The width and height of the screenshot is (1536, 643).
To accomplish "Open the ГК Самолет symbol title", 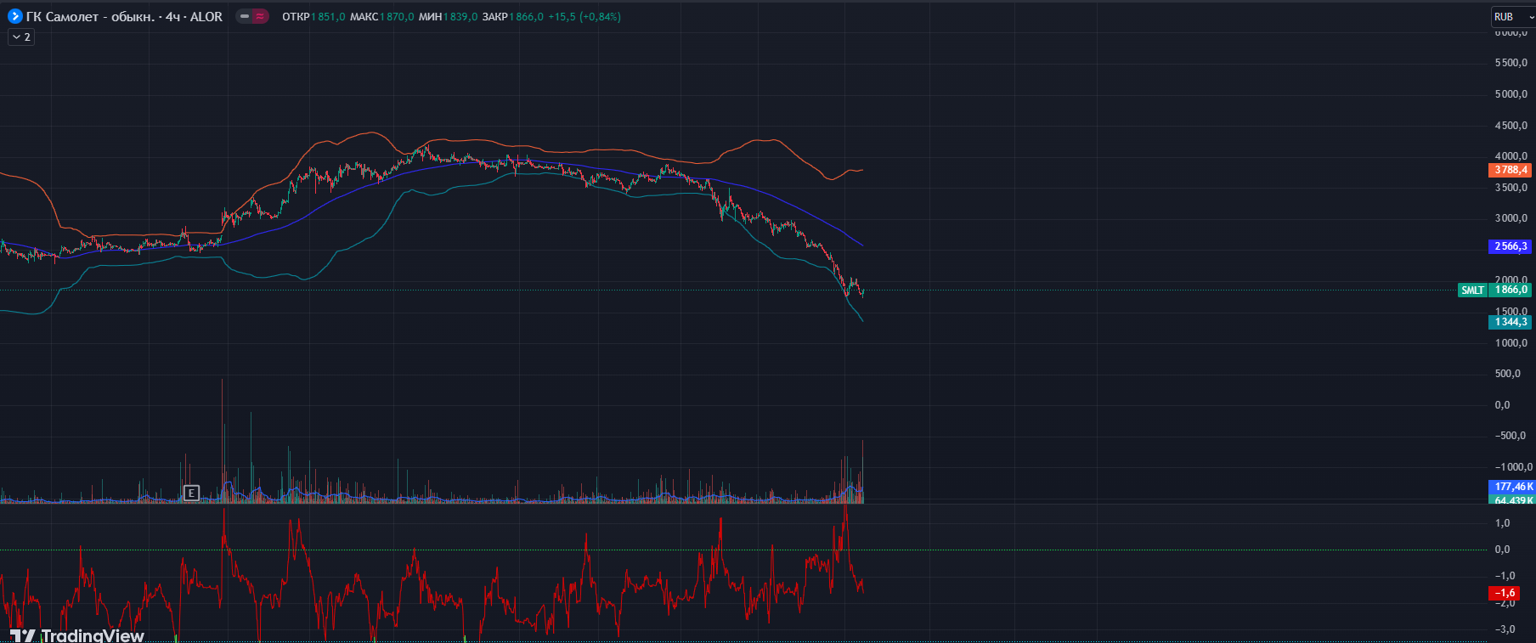I will click(124, 16).
